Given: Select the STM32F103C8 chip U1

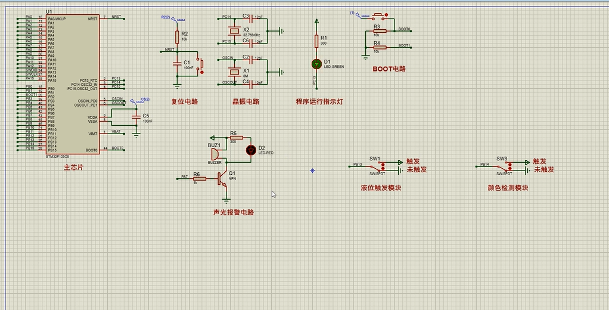Looking at the screenshot, I should (73, 84).
